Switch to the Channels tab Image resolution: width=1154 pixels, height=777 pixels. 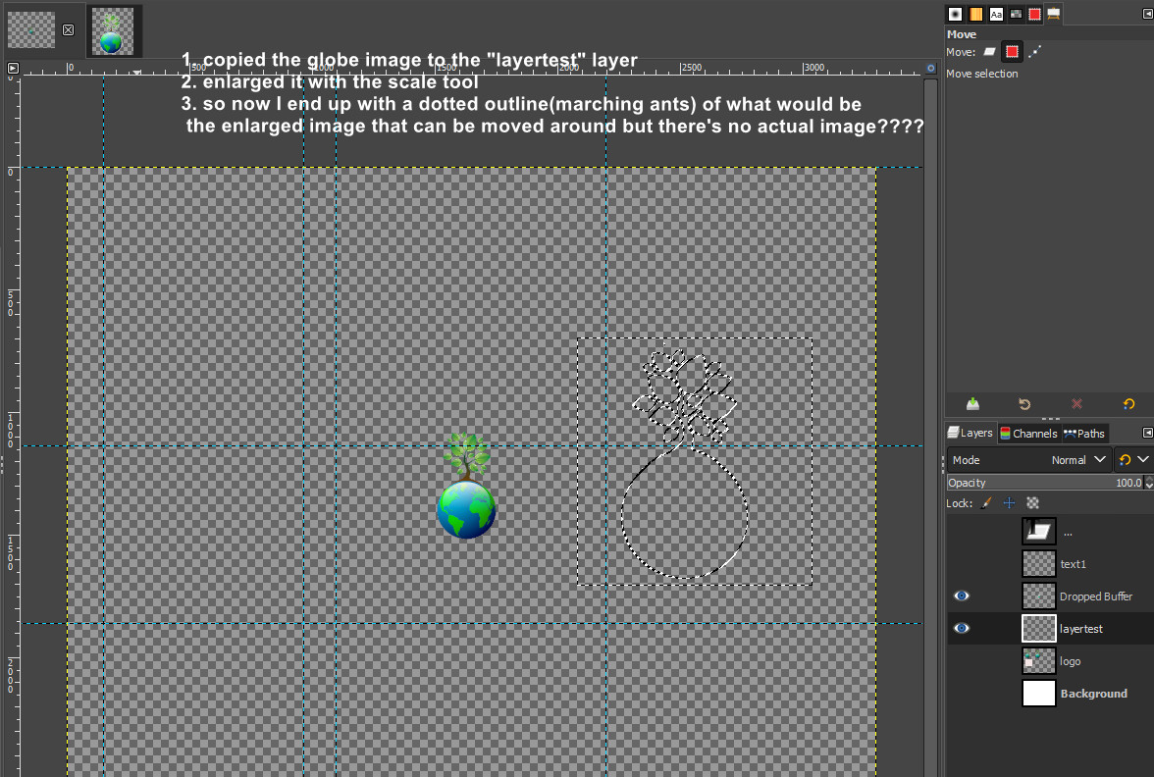point(1028,434)
